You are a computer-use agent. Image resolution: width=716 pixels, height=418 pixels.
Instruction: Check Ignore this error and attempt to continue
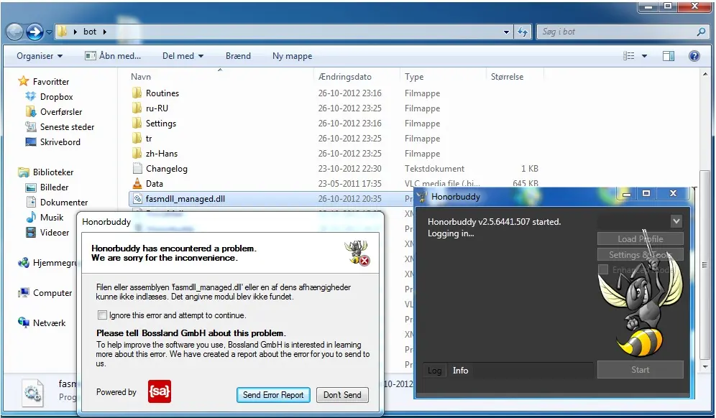point(102,315)
